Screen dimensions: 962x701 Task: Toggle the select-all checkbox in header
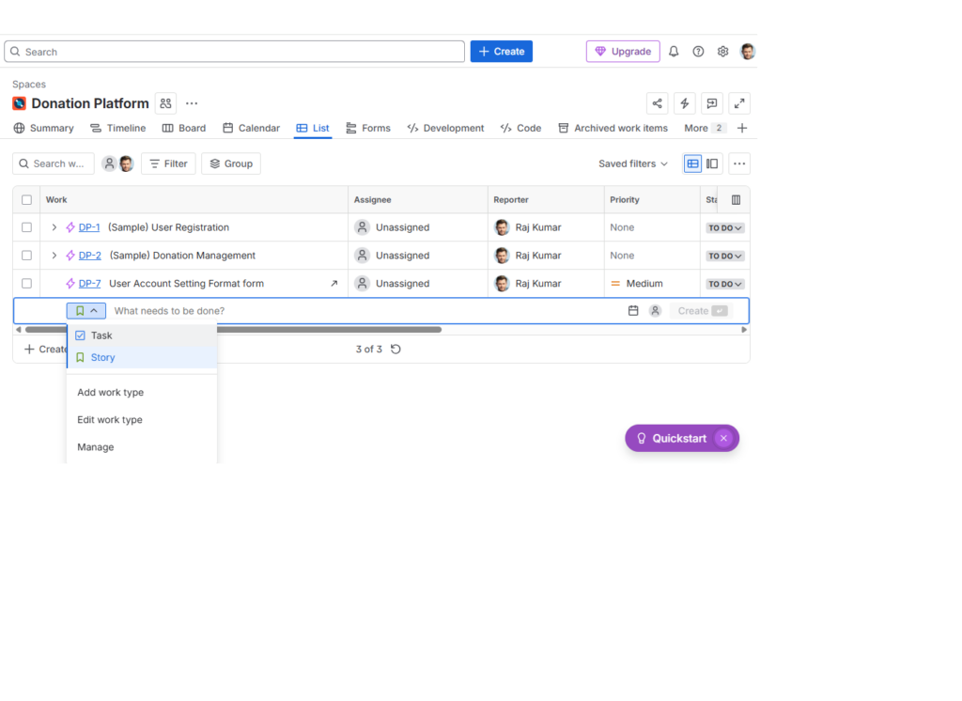(x=26, y=200)
